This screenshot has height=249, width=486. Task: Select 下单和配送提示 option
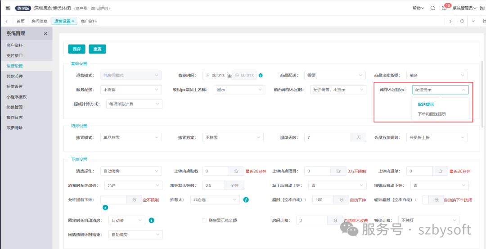[432, 114]
